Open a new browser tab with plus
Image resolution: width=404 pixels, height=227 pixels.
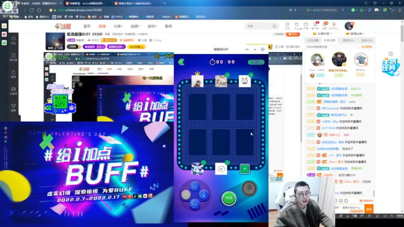pyautogui.click(x=165, y=4)
